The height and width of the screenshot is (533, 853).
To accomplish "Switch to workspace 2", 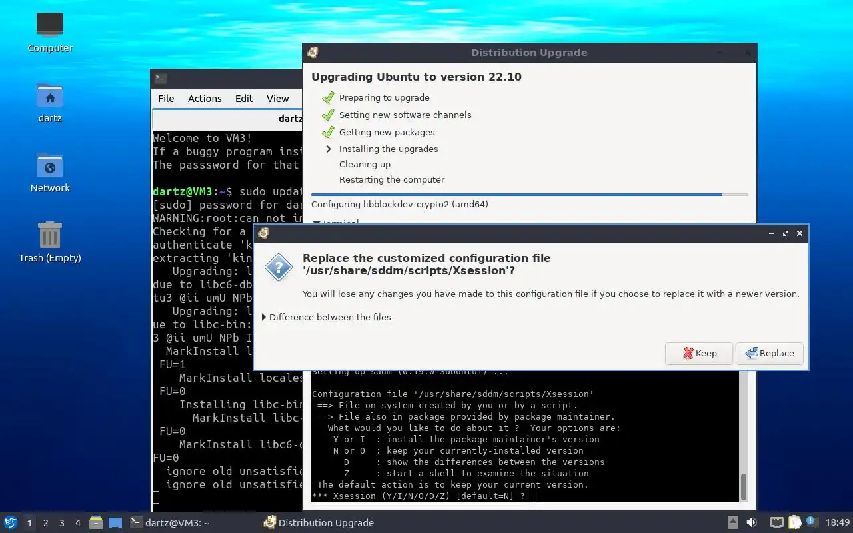I will 45,523.
